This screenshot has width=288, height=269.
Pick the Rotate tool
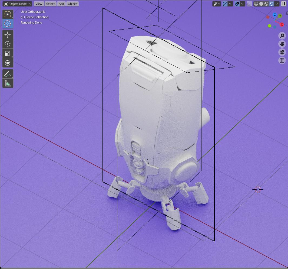[8, 44]
